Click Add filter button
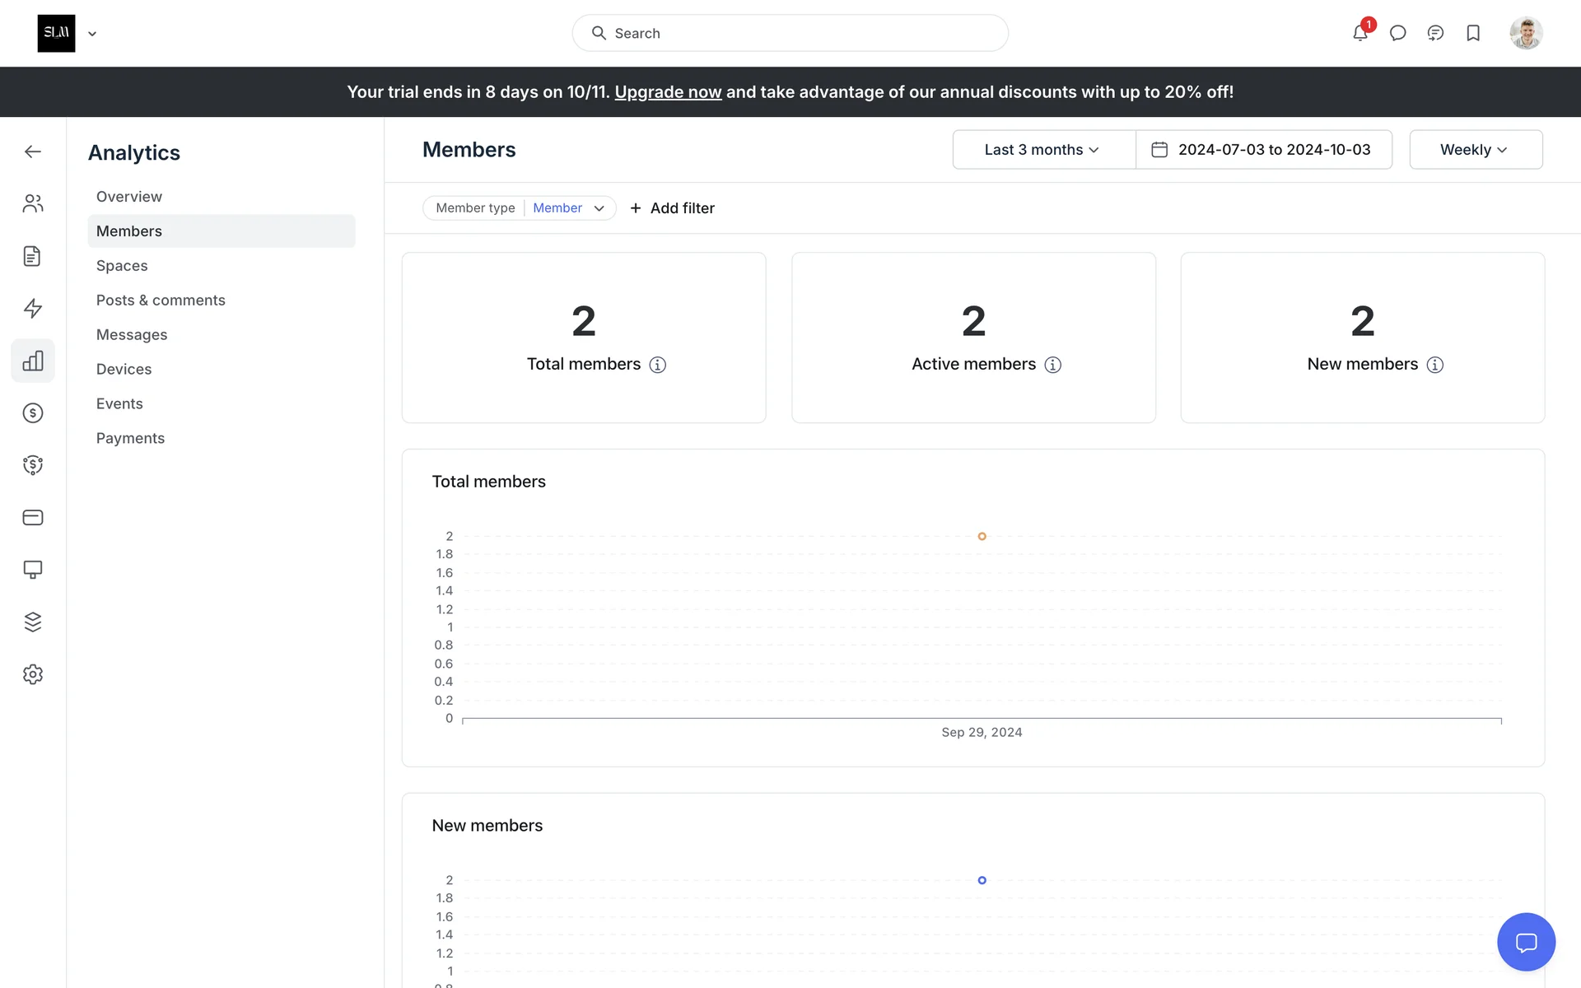Viewport: 1581px width, 988px height. tap(672, 208)
